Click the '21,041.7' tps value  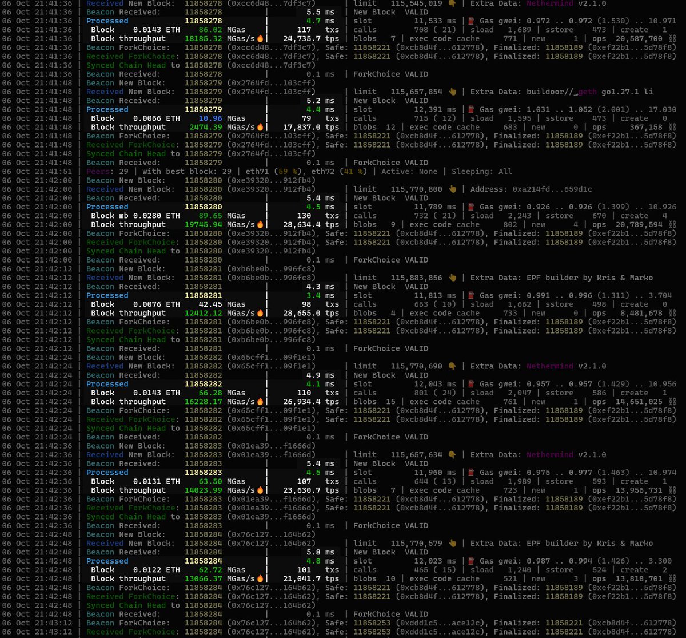coord(302,578)
